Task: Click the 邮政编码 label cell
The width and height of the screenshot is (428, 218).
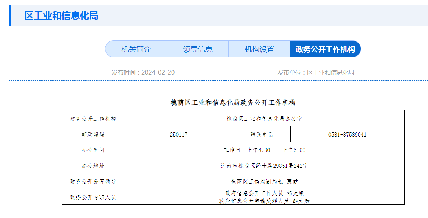Action: tap(93, 134)
